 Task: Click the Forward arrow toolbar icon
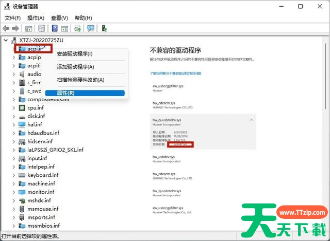15,28
